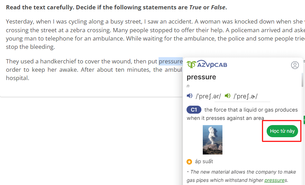Click the Vietnamese translation "áp suất"
Viewport: 305px width, 185px height.
(x=204, y=161)
